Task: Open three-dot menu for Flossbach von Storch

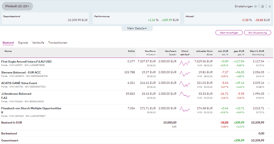Action: pyautogui.click(x=269, y=108)
